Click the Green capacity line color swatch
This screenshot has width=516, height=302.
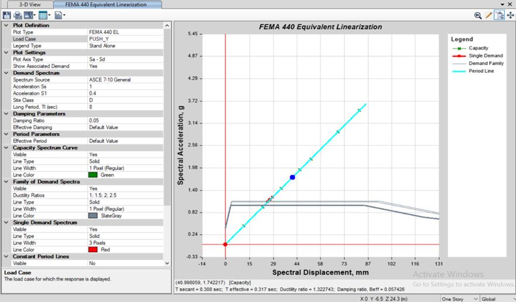[93, 175]
